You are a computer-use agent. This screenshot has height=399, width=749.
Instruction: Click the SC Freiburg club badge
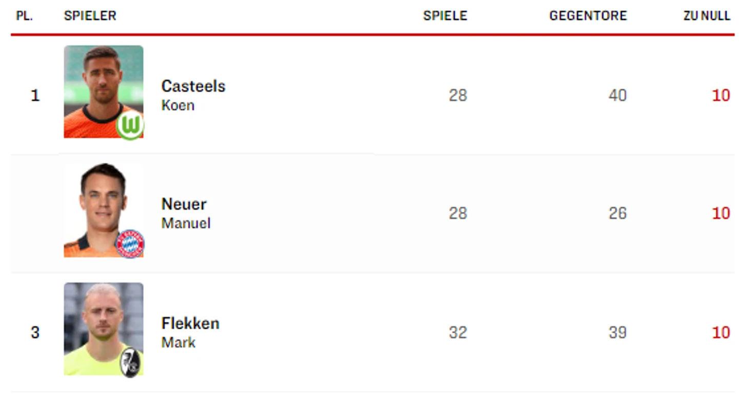tap(130, 363)
